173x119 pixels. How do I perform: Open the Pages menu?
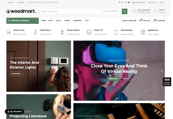click(x=67, y=21)
